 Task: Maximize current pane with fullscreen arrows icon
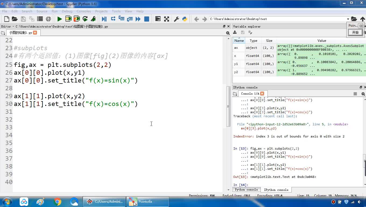[167, 19]
